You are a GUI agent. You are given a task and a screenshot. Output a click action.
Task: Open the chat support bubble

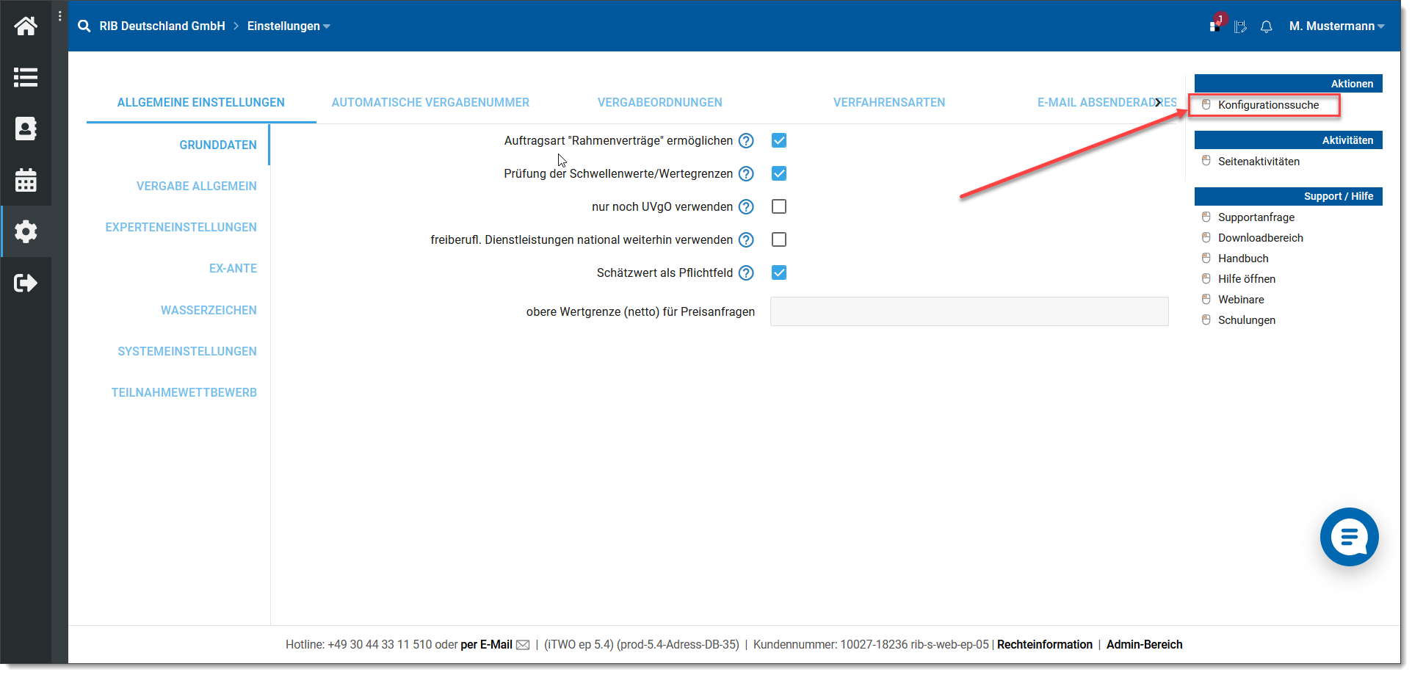[x=1349, y=537]
